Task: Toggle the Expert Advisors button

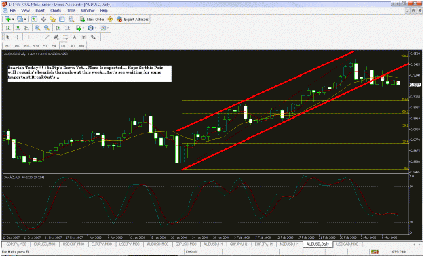Action: (x=132, y=20)
